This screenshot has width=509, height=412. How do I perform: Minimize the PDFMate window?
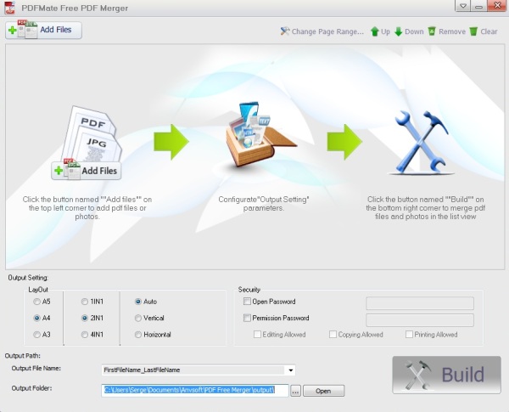click(478, 6)
